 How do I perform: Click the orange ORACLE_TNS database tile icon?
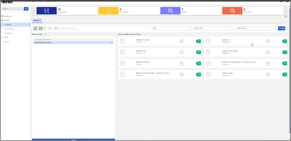pyautogui.click(x=232, y=11)
